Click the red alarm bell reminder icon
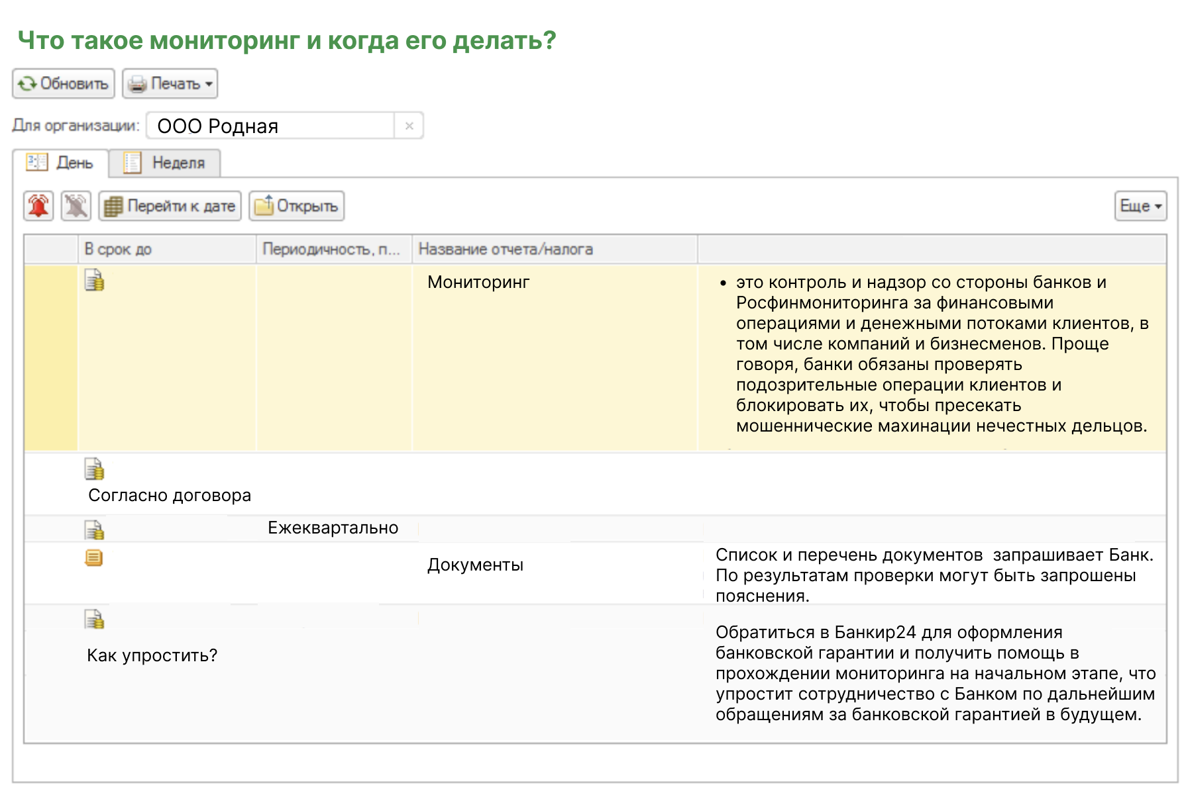 (x=38, y=206)
